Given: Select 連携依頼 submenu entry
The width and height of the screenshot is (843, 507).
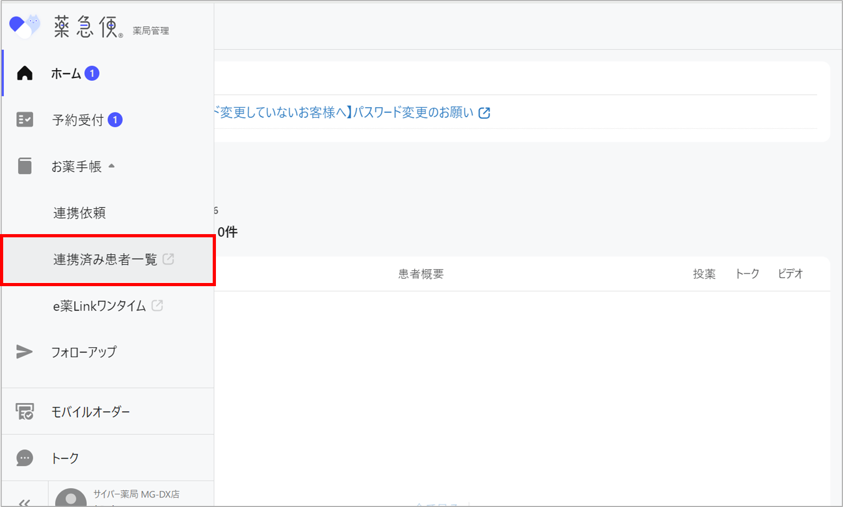Looking at the screenshot, I should click(79, 213).
